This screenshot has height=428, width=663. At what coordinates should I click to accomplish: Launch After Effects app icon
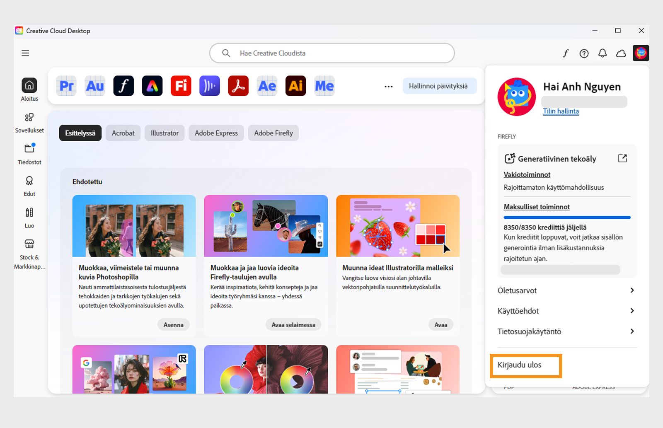(267, 86)
